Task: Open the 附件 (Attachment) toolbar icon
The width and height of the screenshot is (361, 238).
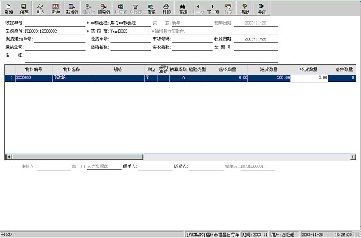Action: click(x=55, y=8)
